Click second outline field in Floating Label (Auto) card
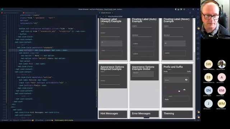 click(x=143, y=54)
